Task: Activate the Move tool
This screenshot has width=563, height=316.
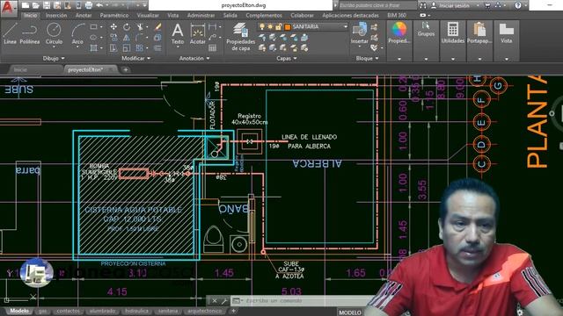Action: (113, 27)
